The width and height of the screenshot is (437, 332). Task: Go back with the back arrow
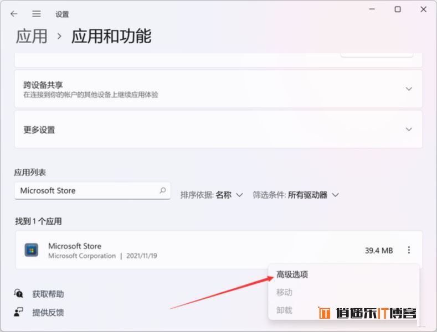14,14
